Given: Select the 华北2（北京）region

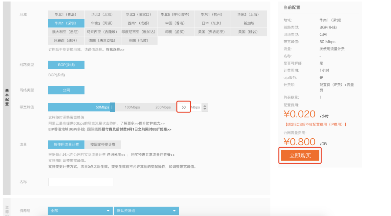Looking at the screenshot, I should click(103, 14).
